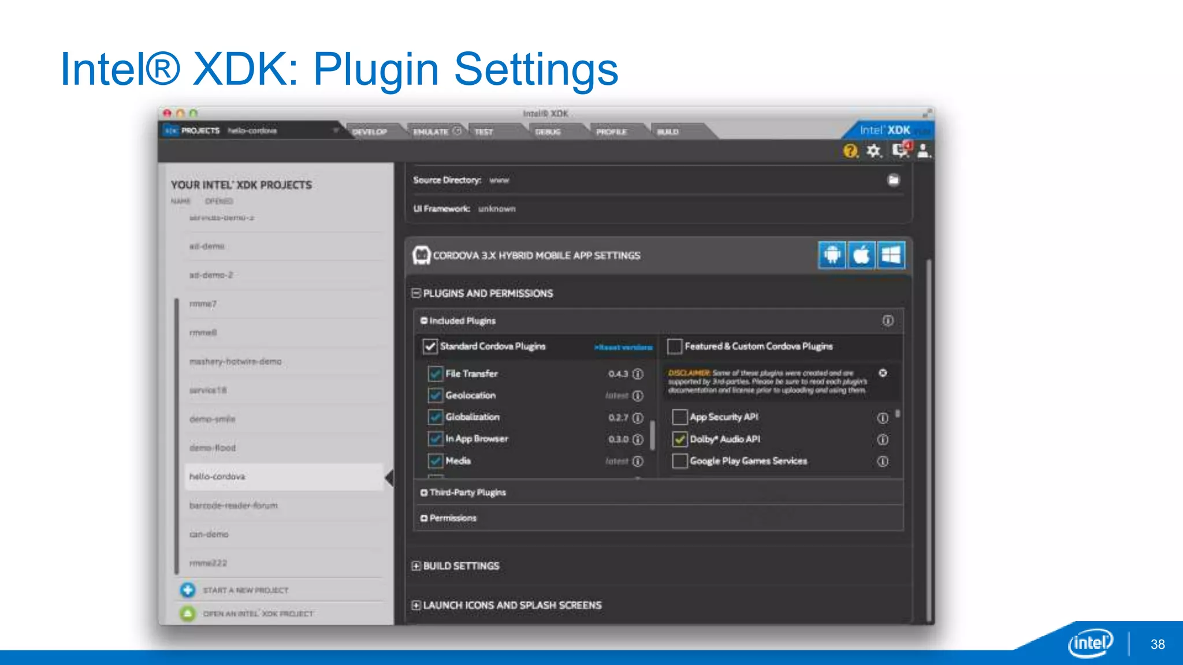Open settings gear icon
Image resolution: width=1183 pixels, height=665 pixels.
pyautogui.click(x=874, y=151)
